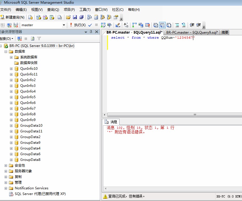Expand the QunInfo10 database node
The width and height of the screenshot is (242, 201).
coord(11,69)
